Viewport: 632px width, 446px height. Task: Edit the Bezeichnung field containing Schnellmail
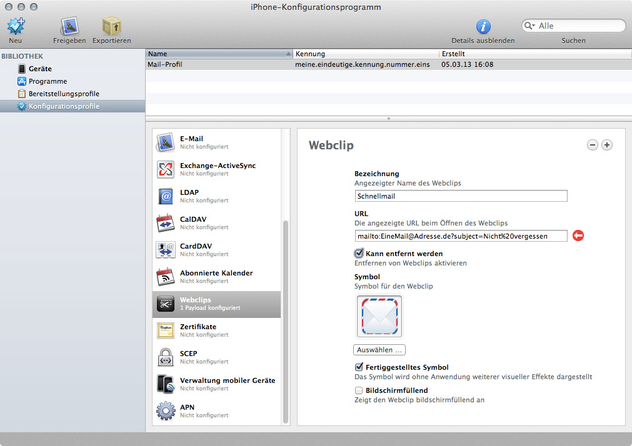pyautogui.click(x=461, y=196)
